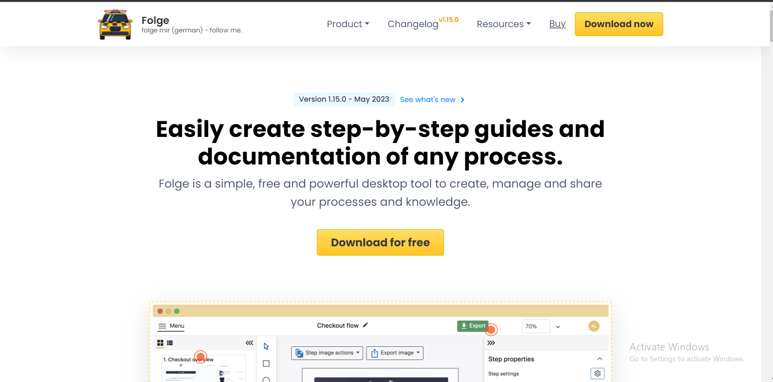The height and width of the screenshot is (382, 773).
Task: Select the 1. Checkout overview step thumbnail
Action: [x=204, y=368]
